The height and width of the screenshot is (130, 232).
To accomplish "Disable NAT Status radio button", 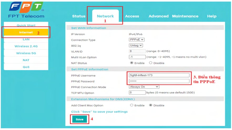I will tap(151, 63).
